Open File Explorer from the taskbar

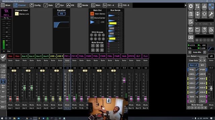coord(14,118)
